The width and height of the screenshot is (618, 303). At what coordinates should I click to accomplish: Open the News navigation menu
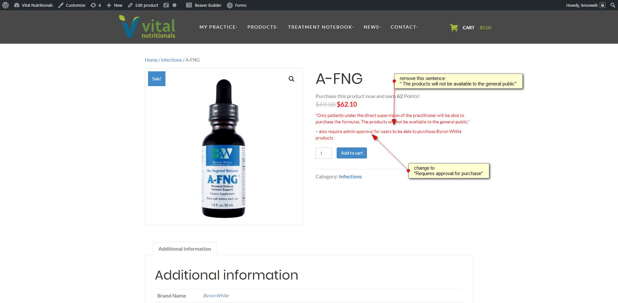(372, 27)
